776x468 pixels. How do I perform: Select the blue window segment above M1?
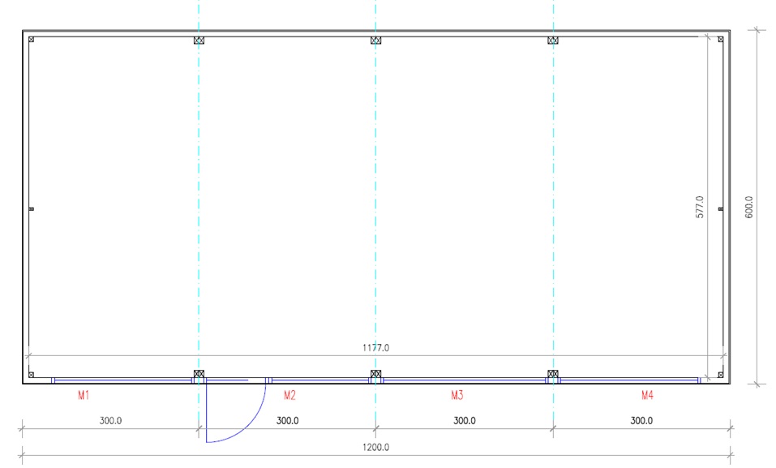122,380
